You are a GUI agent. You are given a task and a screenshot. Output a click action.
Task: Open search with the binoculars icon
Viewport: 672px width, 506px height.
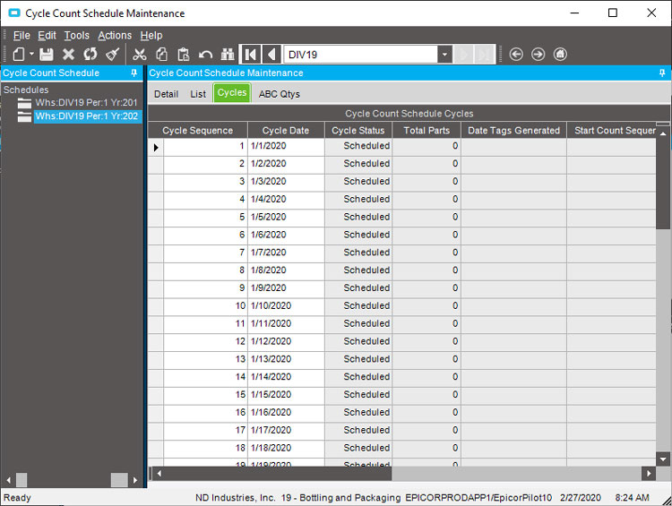click(x=228, y=55)
